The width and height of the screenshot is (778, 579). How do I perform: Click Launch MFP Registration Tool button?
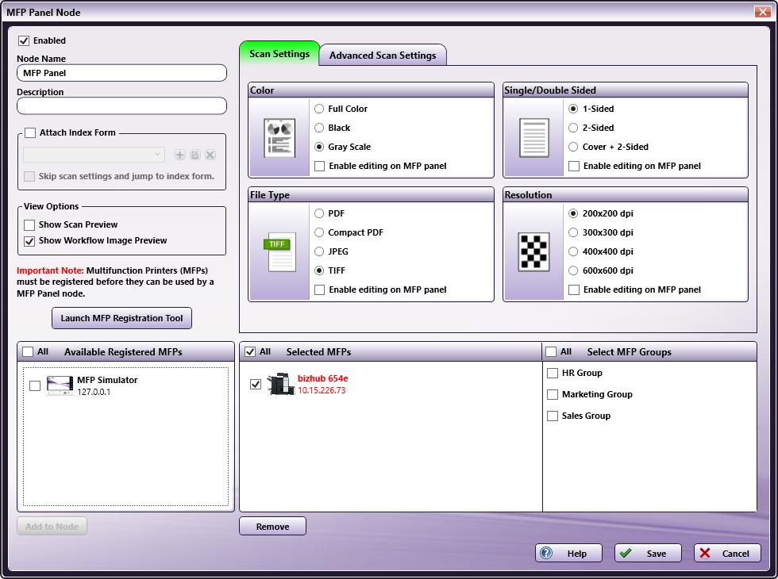pyautogui.click(x=121, y=318)
